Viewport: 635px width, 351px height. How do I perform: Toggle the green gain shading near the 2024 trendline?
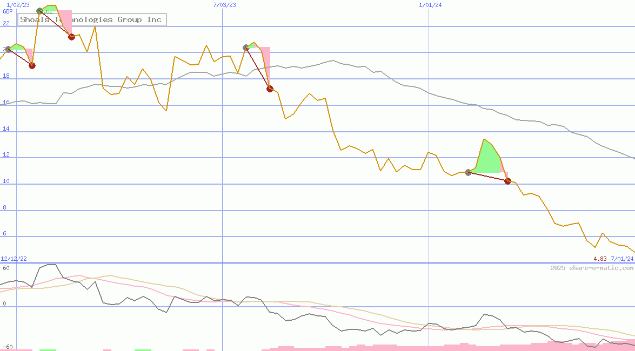pos(487,156)
